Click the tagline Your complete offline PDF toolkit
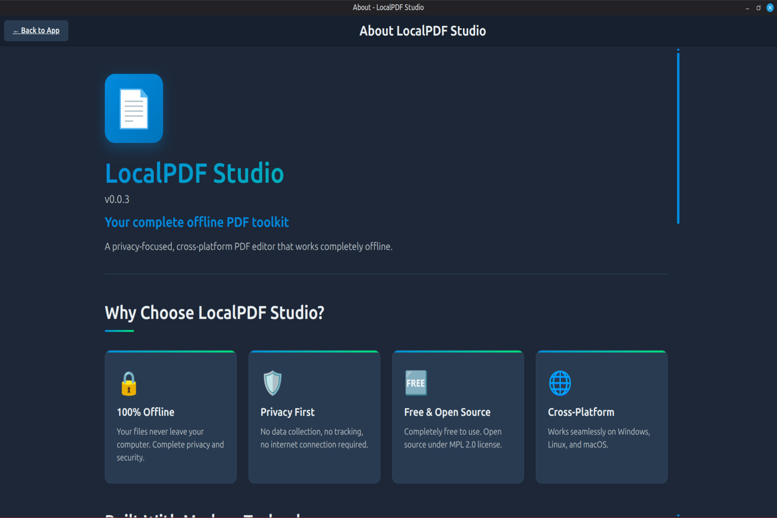Screen dimensions: 777x518 tap(196, 222)
